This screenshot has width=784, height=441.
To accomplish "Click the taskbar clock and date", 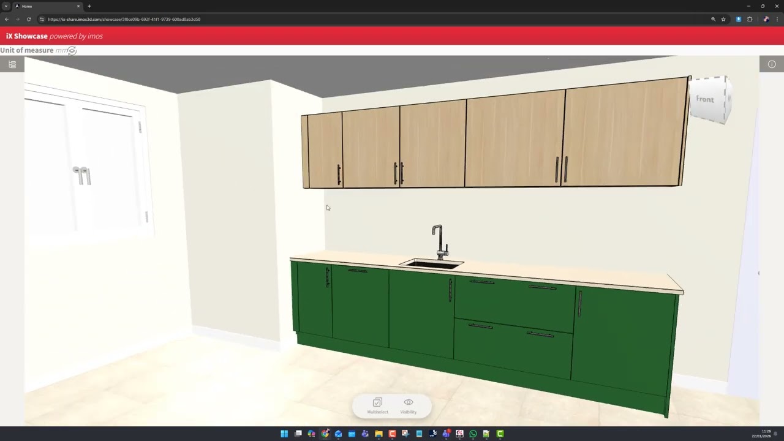I will point(762,434).
